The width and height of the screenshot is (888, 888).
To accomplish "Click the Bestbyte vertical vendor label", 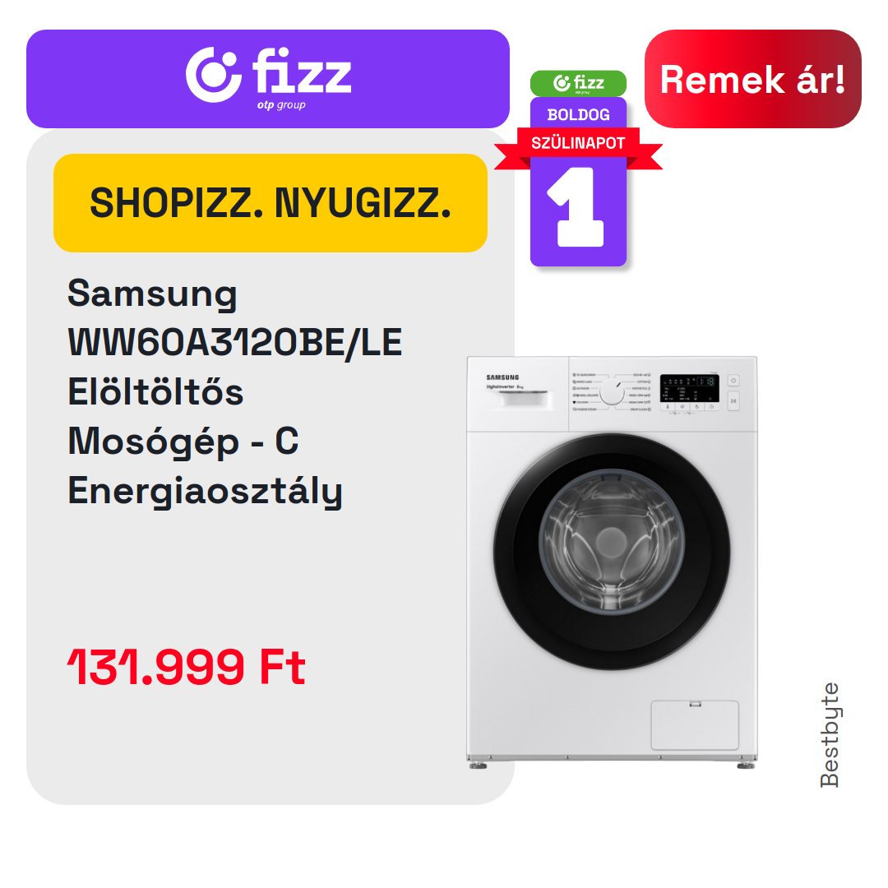I will point(830,734).
